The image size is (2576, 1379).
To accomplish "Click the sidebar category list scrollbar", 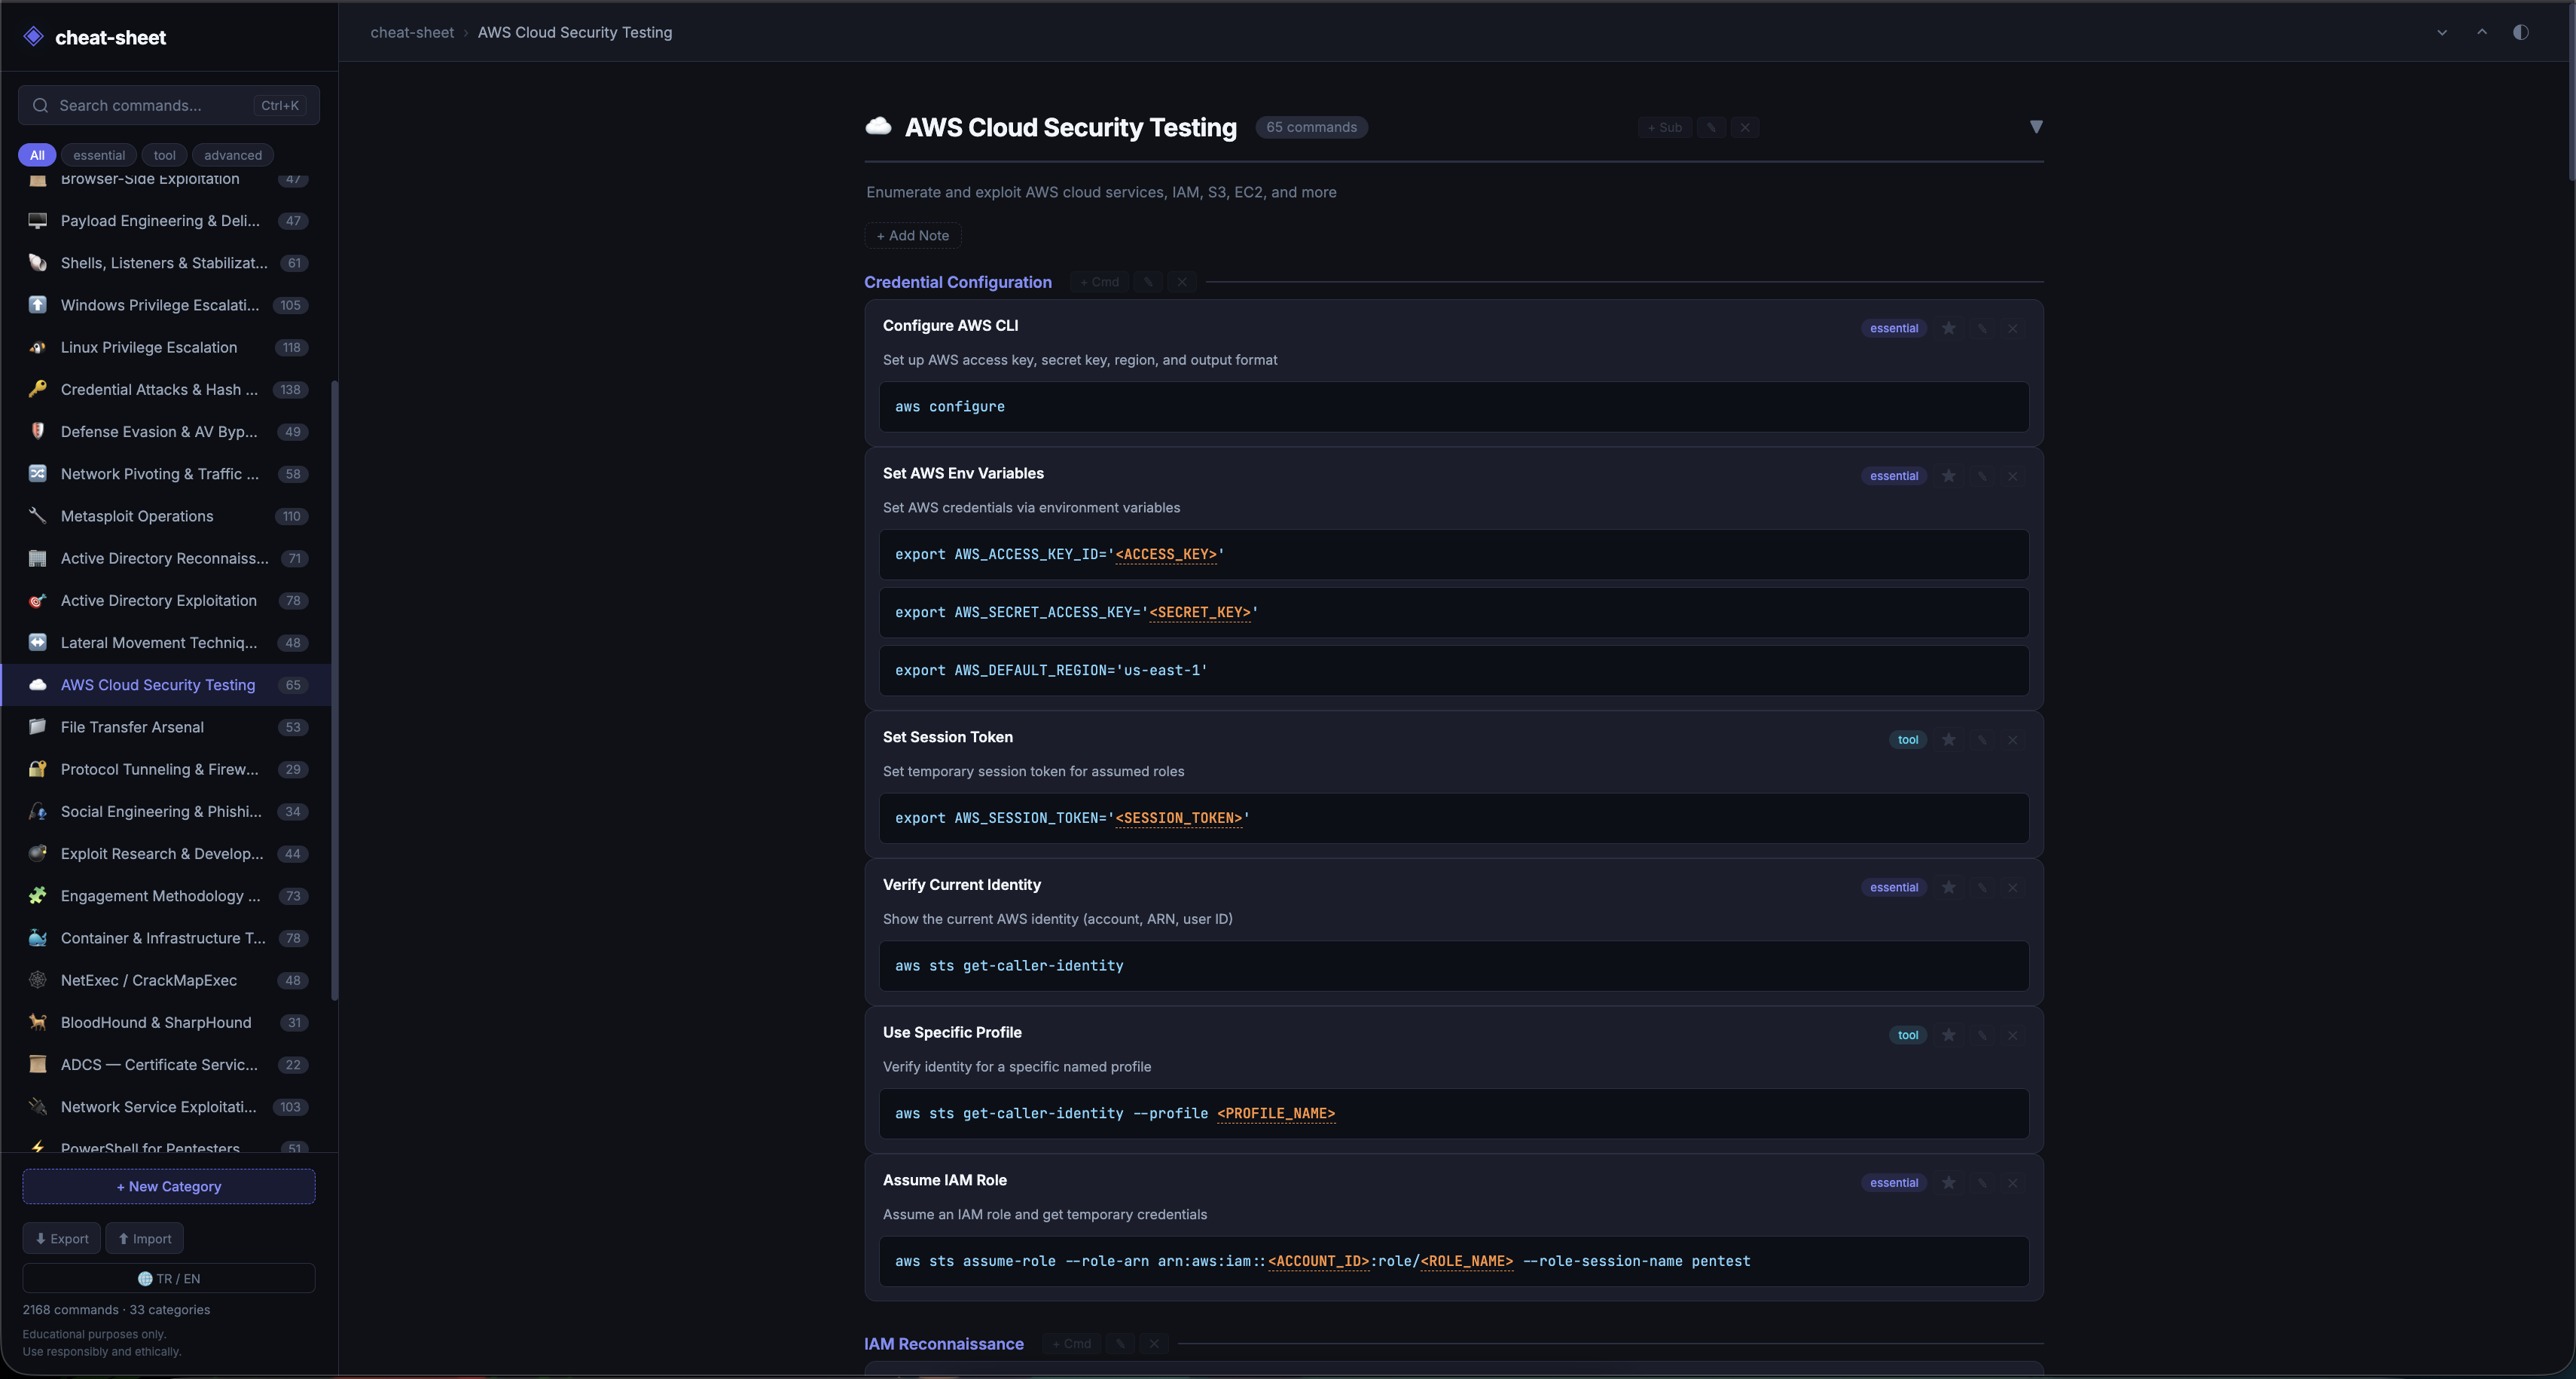I will (335, 690).
